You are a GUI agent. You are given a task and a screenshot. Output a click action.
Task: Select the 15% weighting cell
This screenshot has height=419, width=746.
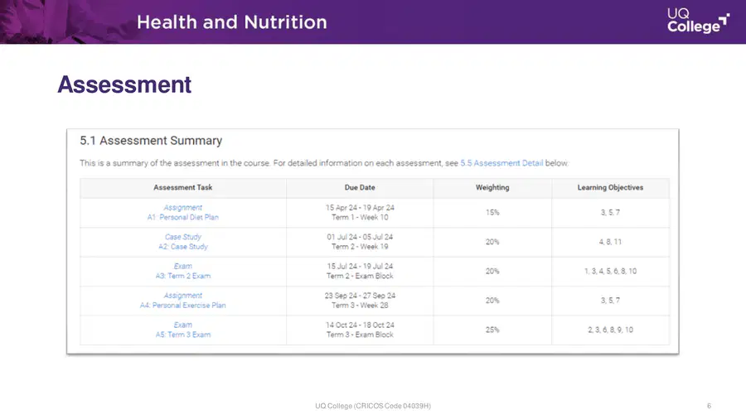click(492, 212)
